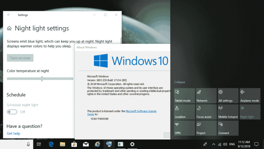264x149 pixels.
Task: Open the Connect quick action tile
Action: (228, 128)
